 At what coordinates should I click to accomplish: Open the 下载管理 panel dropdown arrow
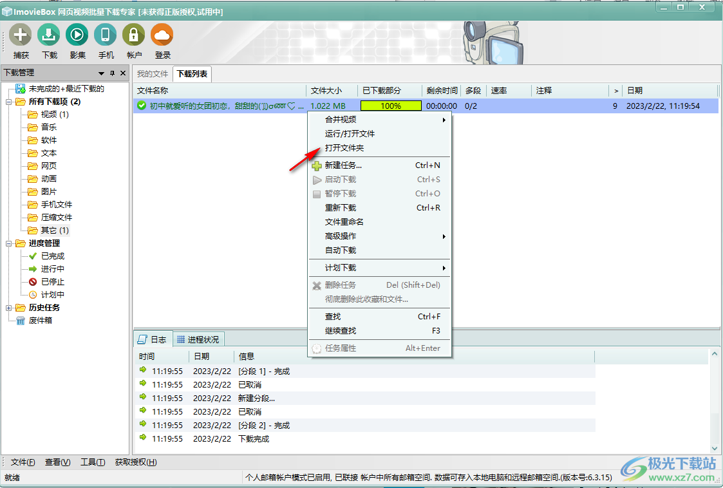102,73
